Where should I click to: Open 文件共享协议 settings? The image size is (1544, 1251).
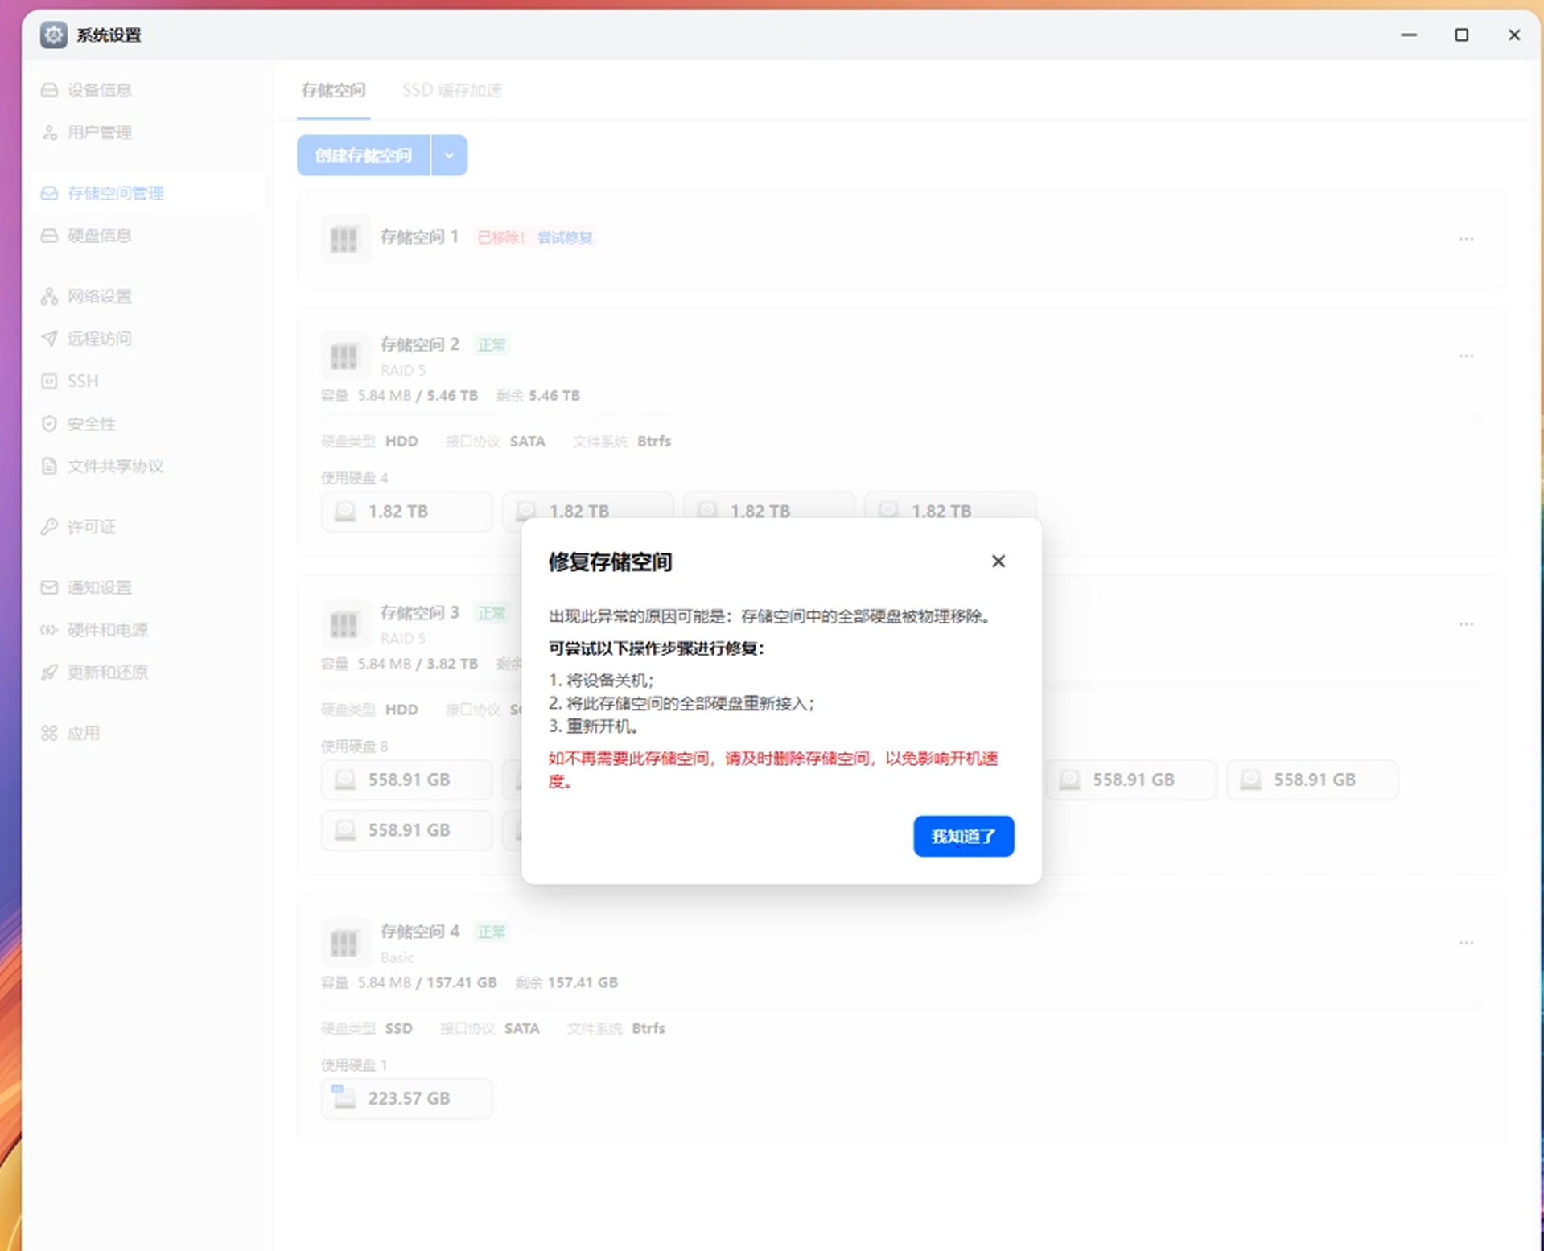pos(114,467)
